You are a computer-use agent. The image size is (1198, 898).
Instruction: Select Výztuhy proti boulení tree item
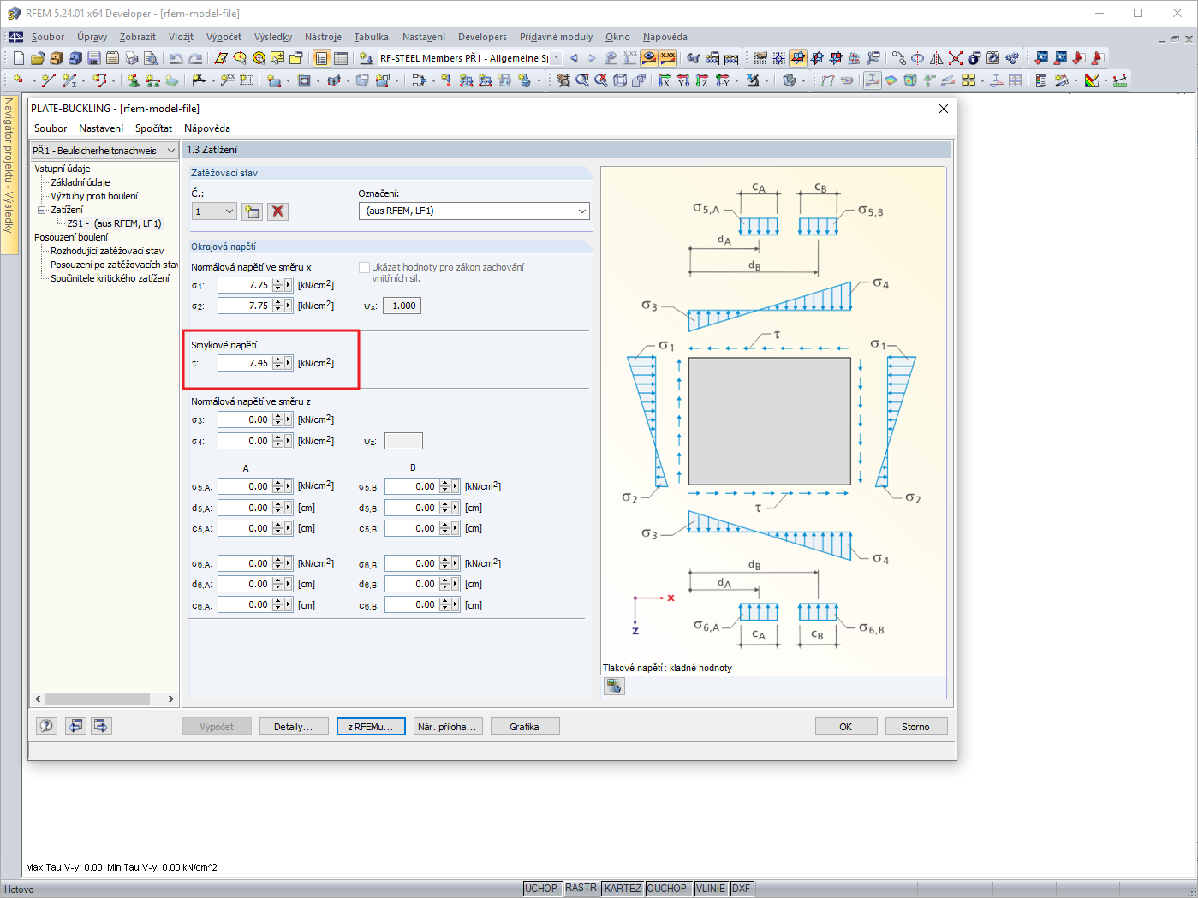pos(94,196)
